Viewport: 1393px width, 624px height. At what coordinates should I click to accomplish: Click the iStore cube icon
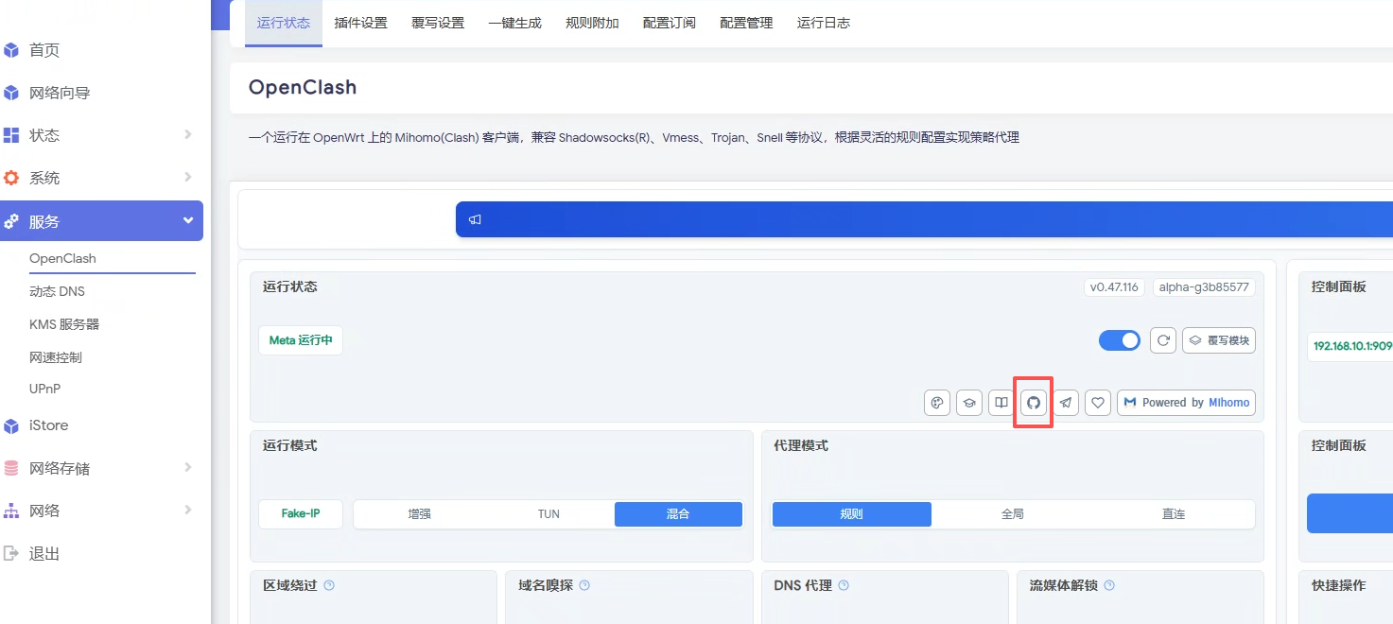11,425
